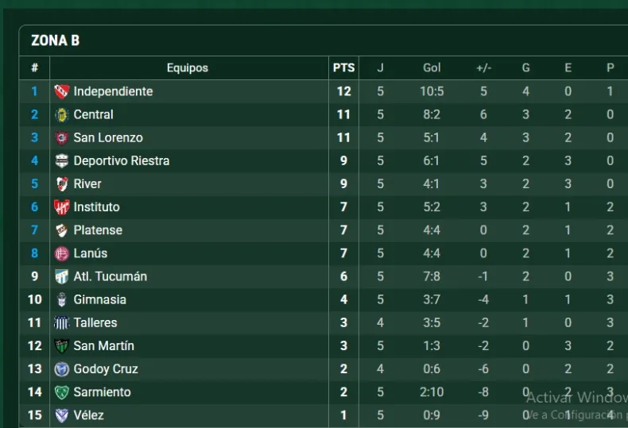The image size is (628, 428).
Task: Click the Central team crest icon
Action: pyautogui.click(x=61, y=114)
